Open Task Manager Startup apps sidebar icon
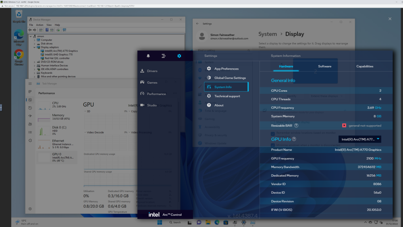Viewport: 403px width, 227px height. click(30, 116)
